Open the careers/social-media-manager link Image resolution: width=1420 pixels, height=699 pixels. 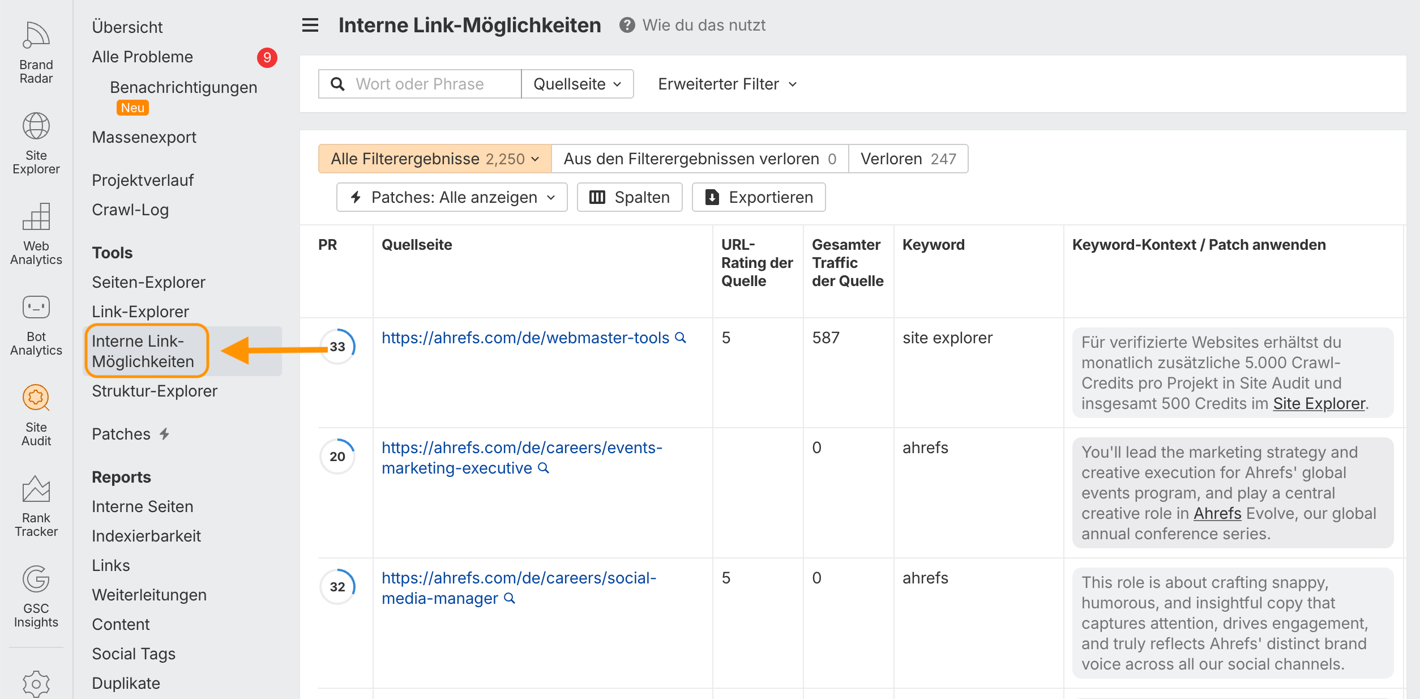pyautogui.click(x=519, y=588)
